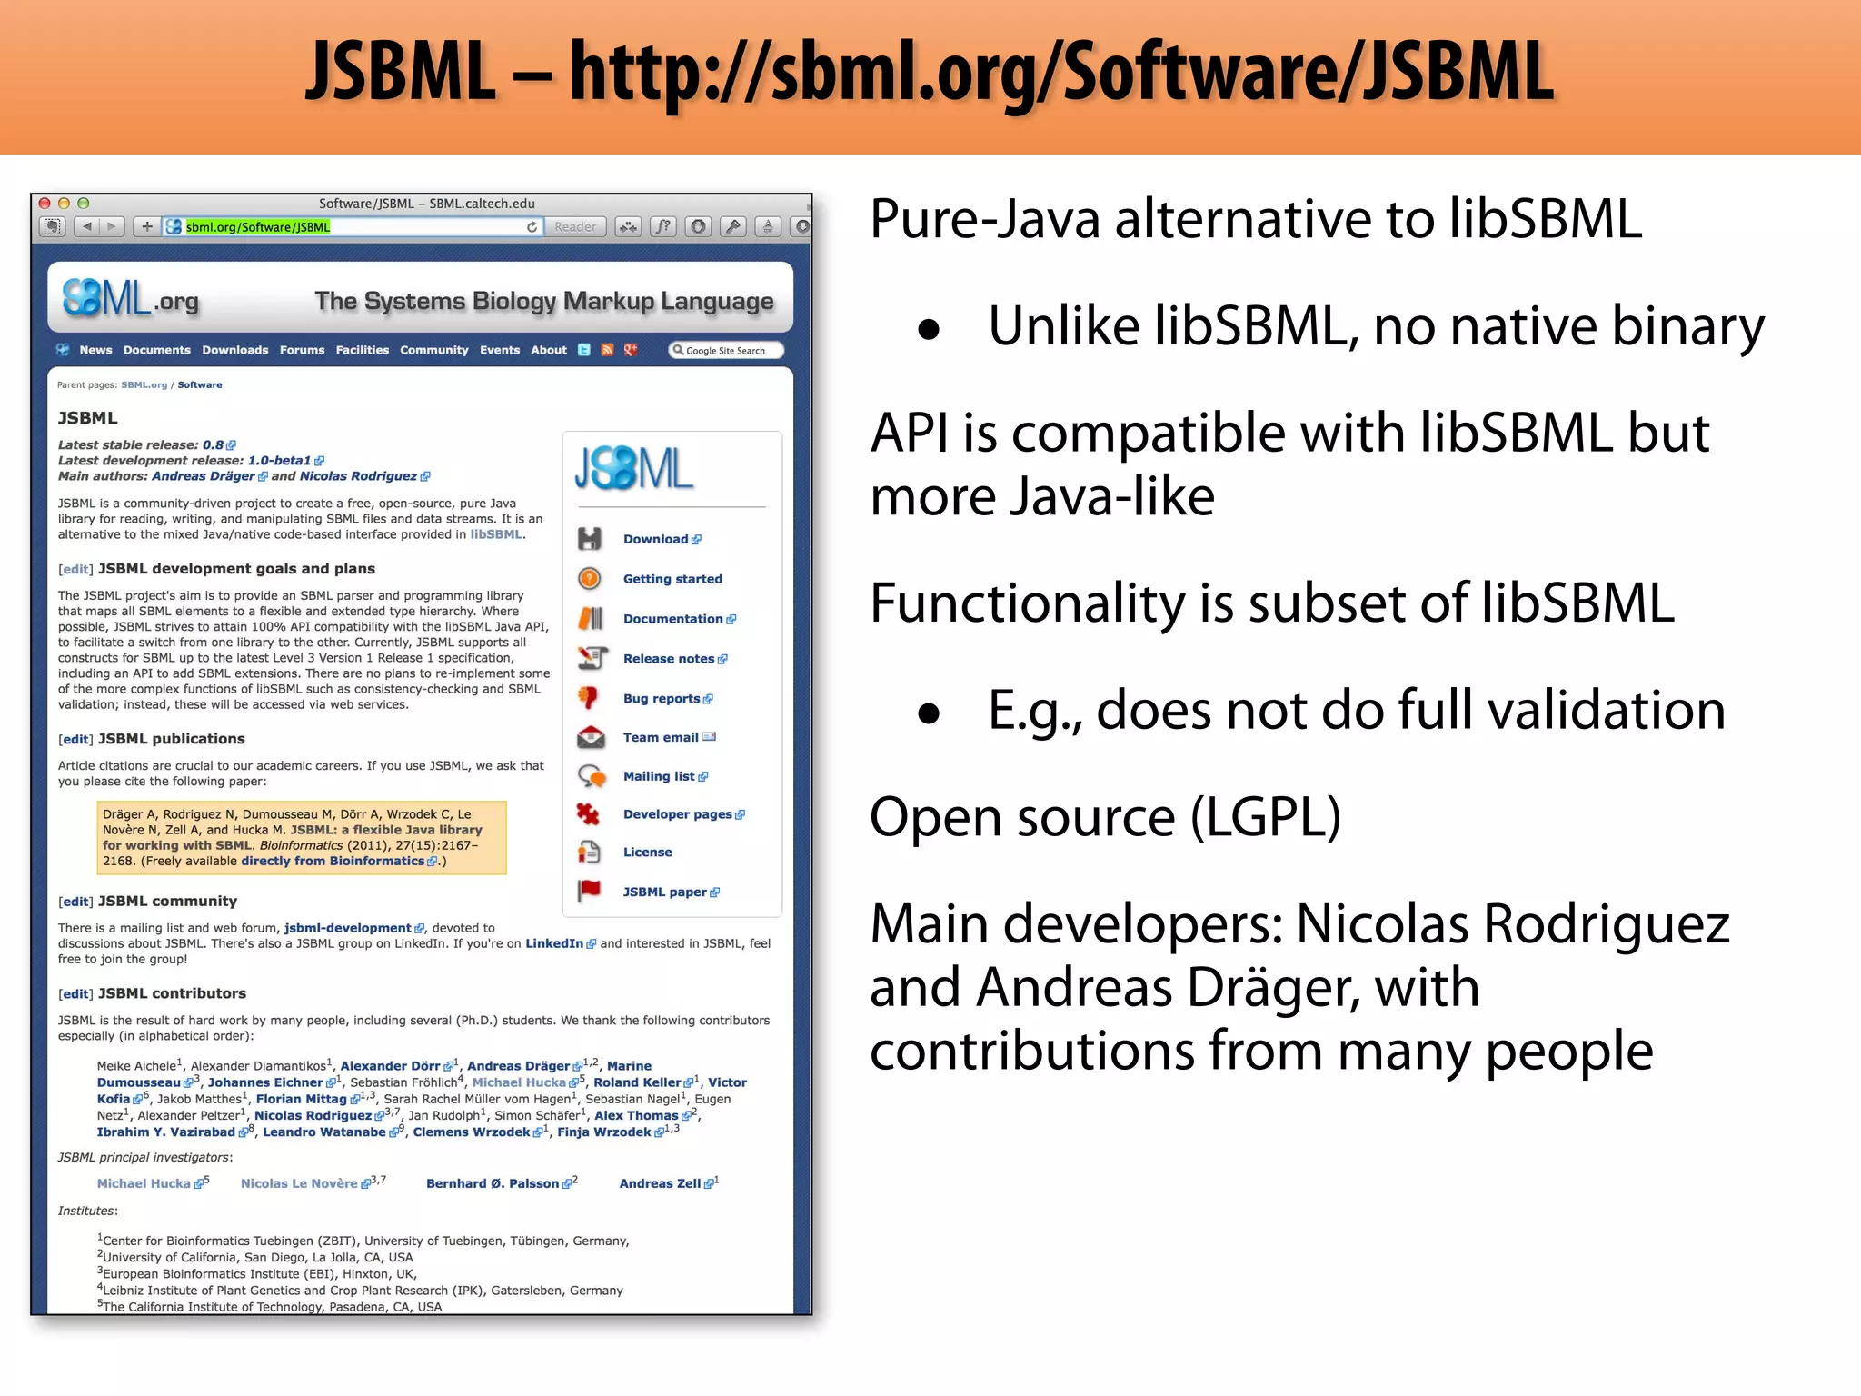Open the LinkedIn group link
Viewport: 1861px width, 1396px height.
click(560, 943)
